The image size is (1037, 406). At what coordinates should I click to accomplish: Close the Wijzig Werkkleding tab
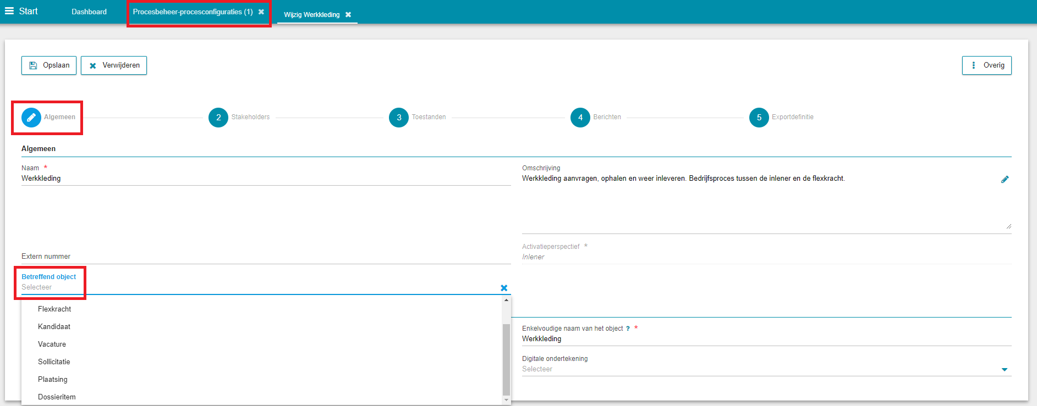[348, 15]
